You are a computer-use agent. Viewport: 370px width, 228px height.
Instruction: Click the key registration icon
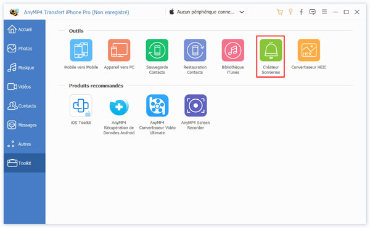point(290,12)
